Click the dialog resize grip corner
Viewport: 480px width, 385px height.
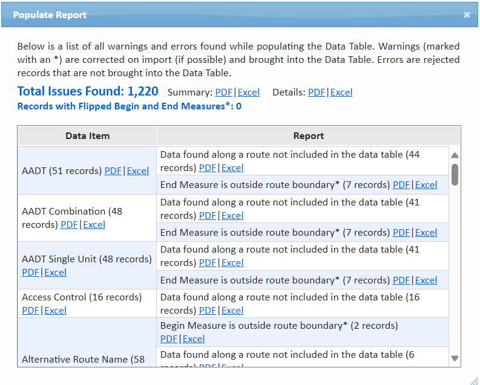(x=474, y=380)
